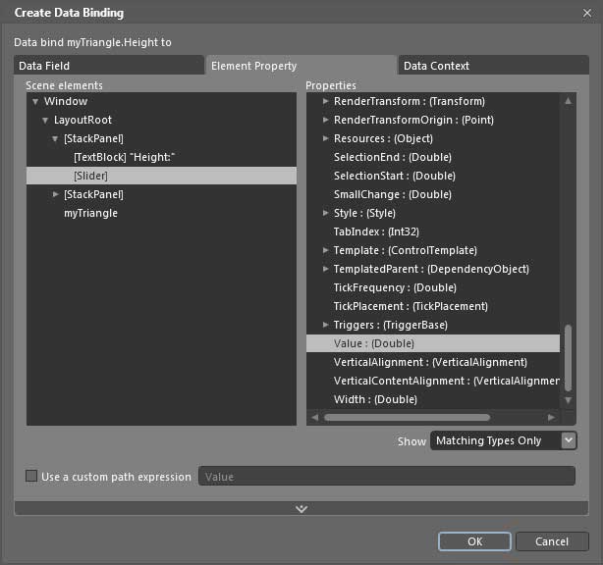Screen dimensions: 603x565
Task: Select the Window scene element
Action: point(66,101)
